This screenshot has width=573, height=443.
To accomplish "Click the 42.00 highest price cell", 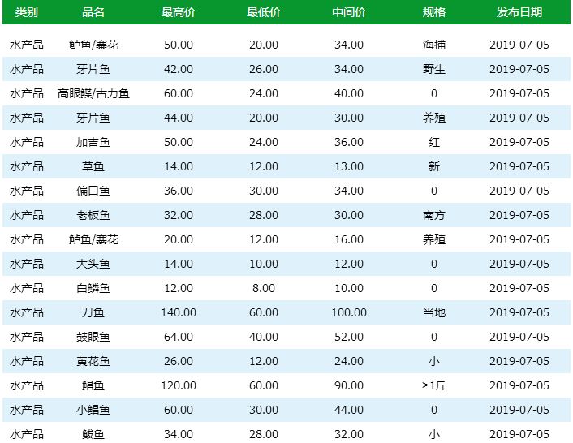I will click(179, 69).
